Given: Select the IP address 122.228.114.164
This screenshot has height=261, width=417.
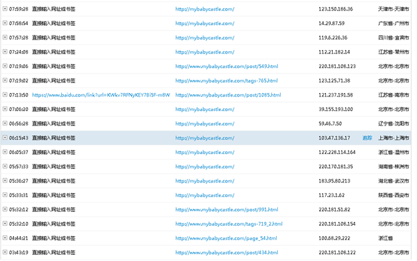Looking at the screenshot, I should (x=337, y=153).
